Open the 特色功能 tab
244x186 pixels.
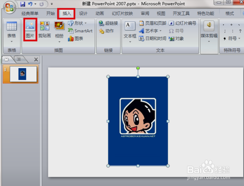point(205,13)
